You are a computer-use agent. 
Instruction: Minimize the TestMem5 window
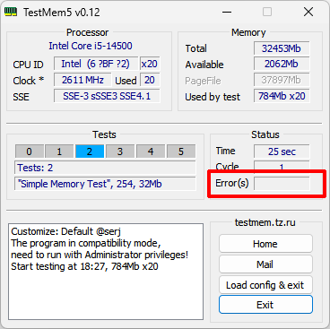(227, 13)
